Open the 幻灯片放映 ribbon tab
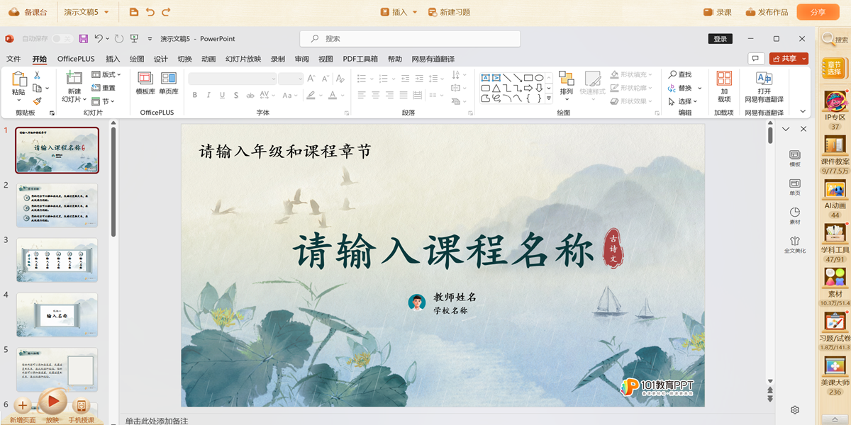Image resolution: width=851 pixels, height=425 pixels. tap(243, 59)
